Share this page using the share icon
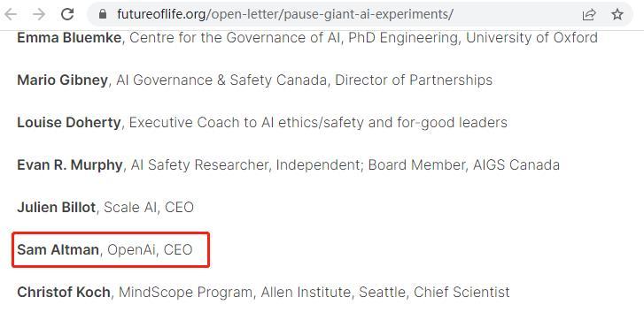 (x=589, y=15)
